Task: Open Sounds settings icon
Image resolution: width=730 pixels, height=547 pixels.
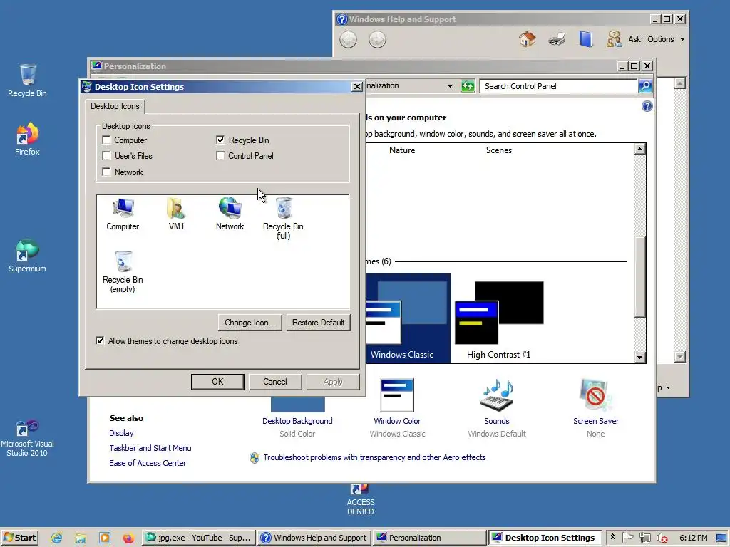Action: click(x=496, y=395)
